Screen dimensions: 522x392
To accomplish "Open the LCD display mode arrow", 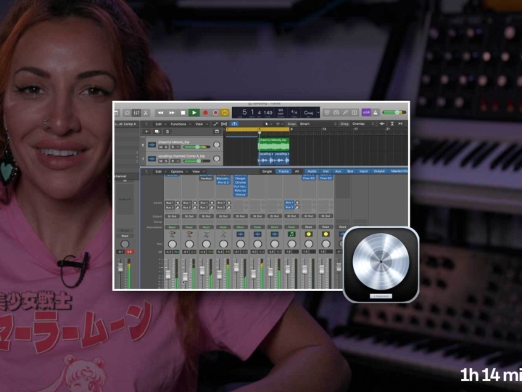I will coord(318,113).
